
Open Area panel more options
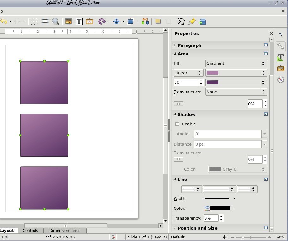[x=266, y=54]
